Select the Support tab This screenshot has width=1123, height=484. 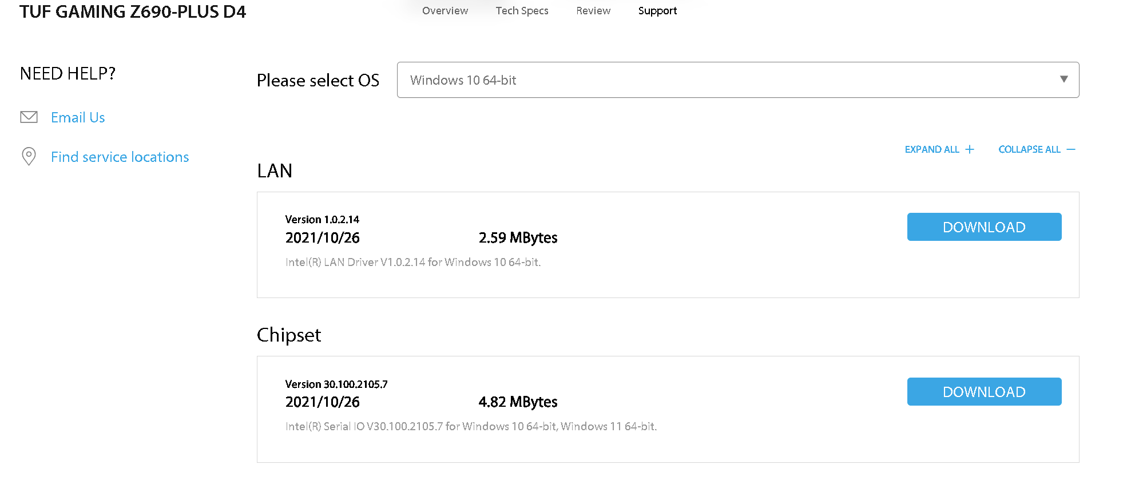click(x=657, y=11)
